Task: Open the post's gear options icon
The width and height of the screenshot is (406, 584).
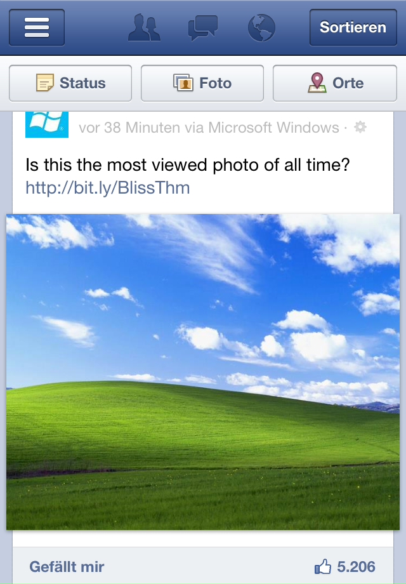Action: click(x=360, y=128)
